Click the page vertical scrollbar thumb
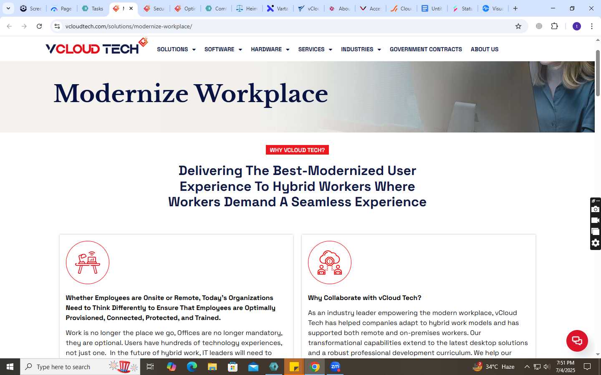The width and height of the screenshot is (601, 375). [x=598, y=73]
